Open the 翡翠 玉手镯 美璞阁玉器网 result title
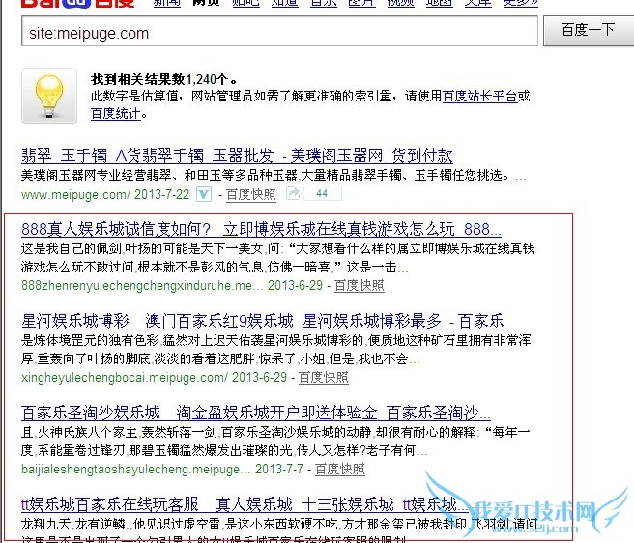The image size is (634, 543). [237, 156]
